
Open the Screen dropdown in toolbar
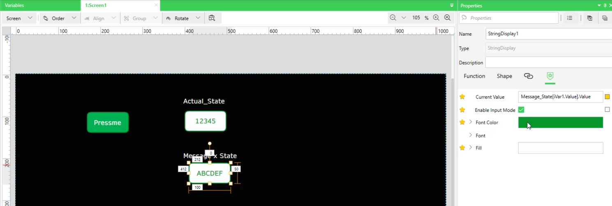pyautogui.click(x=19, y=18)
